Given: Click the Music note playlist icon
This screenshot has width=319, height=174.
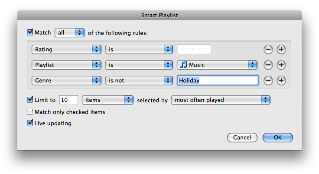Looking at the screenshot, I should (183, 65).
